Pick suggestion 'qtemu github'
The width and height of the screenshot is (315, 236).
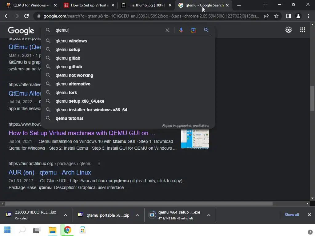point(128,67)
